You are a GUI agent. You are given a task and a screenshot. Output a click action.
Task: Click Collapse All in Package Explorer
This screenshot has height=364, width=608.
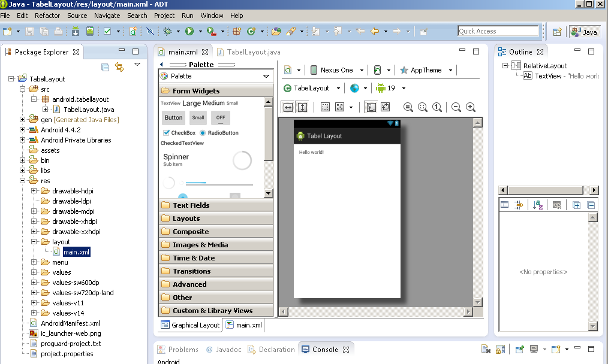coord(105,68)
